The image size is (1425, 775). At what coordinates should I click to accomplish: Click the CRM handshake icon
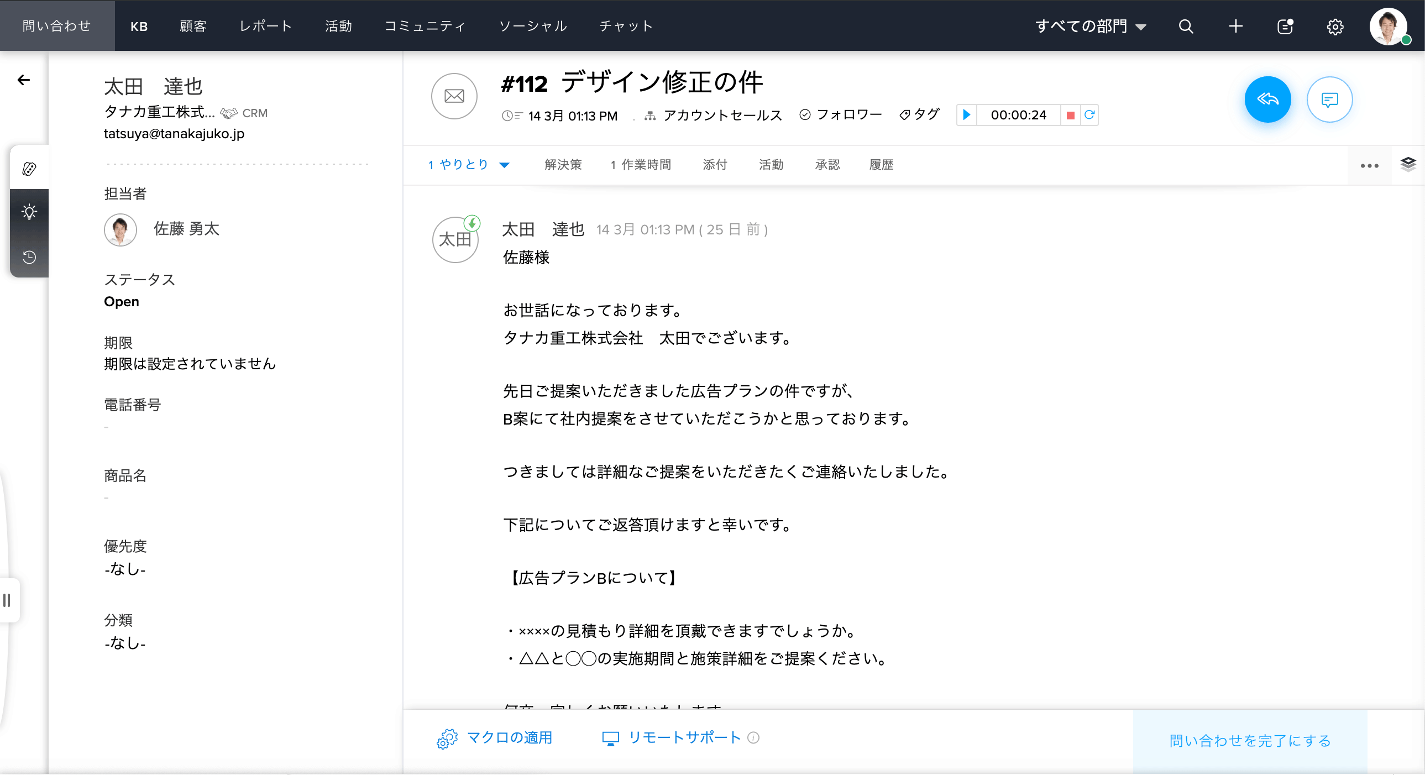(x=228, y=113)
